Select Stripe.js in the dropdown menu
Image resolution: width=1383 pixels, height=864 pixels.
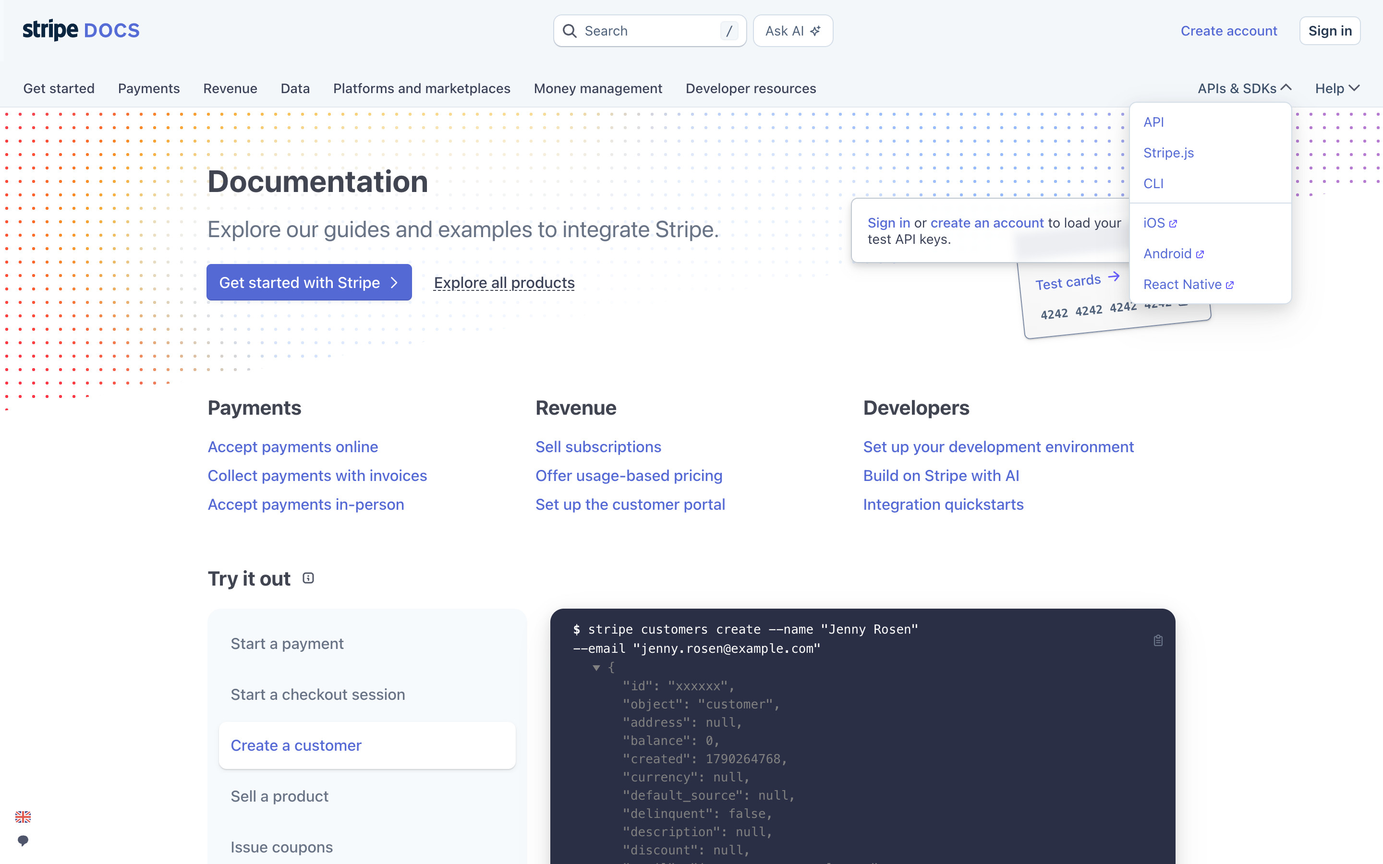coord(1168,153)
